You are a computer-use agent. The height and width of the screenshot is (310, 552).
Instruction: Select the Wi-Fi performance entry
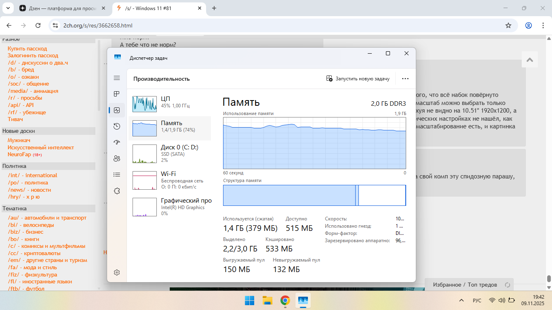point(170,180)
